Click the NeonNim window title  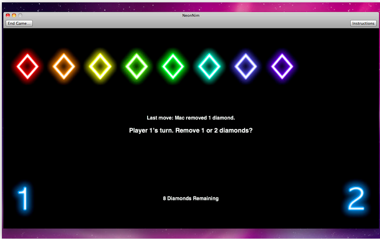click(x=191, y=15)
